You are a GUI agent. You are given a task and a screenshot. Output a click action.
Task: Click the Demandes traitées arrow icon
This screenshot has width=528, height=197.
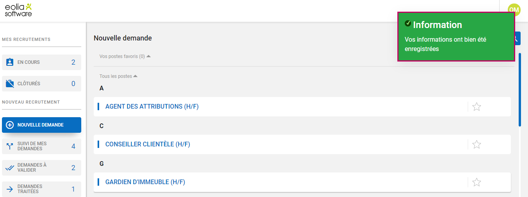10,189
